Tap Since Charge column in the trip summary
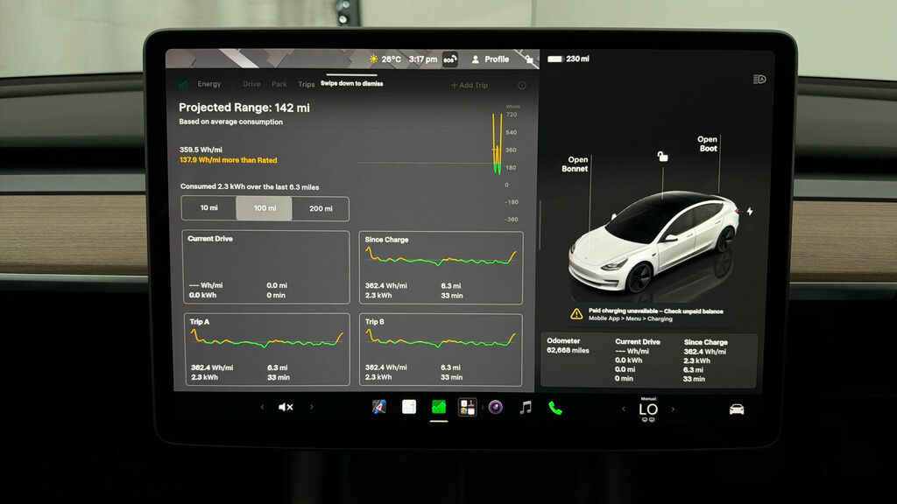This screenshot has width=897, height=504. click(705, 360)
